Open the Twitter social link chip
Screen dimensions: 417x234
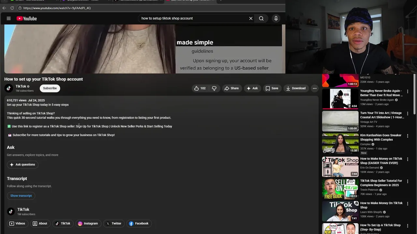click(114, 224)
